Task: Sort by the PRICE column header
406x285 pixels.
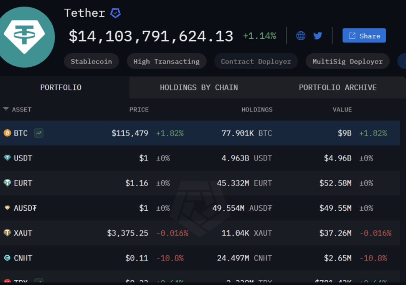Action: point(139,109)
